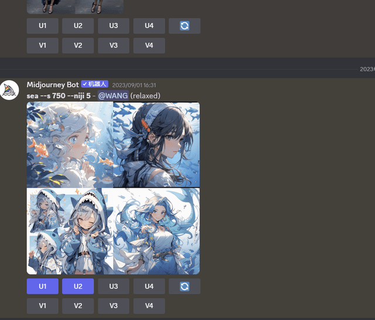Open the partially visible upper message image
This screenshot has width=375, height=320.
click(x=75, y=6)
